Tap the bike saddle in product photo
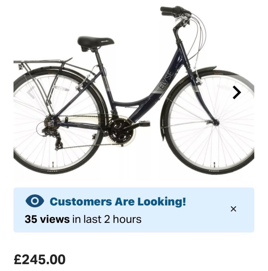The image size is (268, 271). (x=96, y=41)
